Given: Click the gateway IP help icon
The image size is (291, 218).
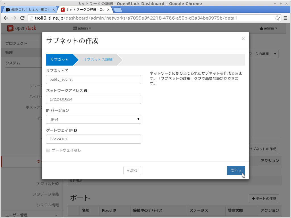Looking at the screenshot, I should [x=75, y=131].
